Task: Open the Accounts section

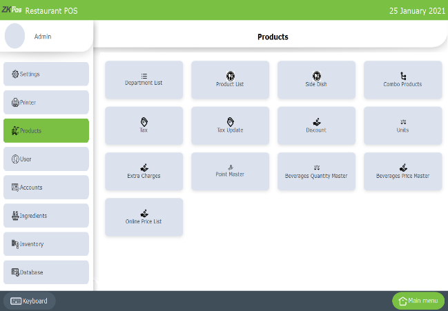Action: coord(46,187)
